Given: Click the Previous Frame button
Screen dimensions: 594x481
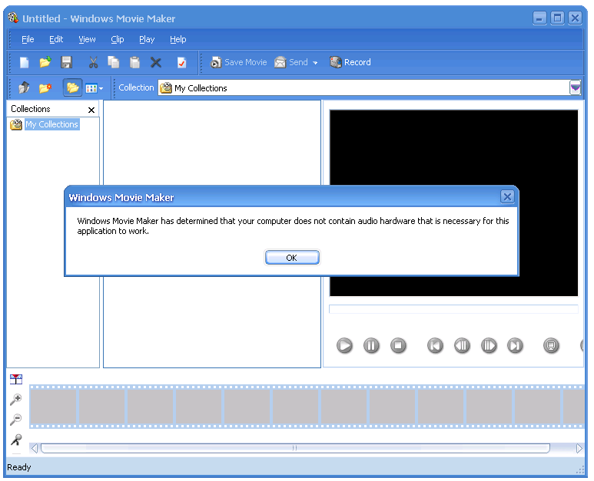Looking at the screenshot, I should coord(462,345).
